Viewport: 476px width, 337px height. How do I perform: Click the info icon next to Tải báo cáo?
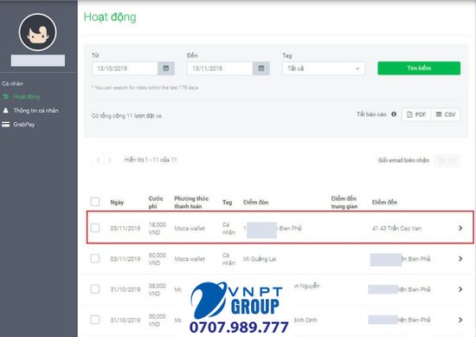point(394,114)
